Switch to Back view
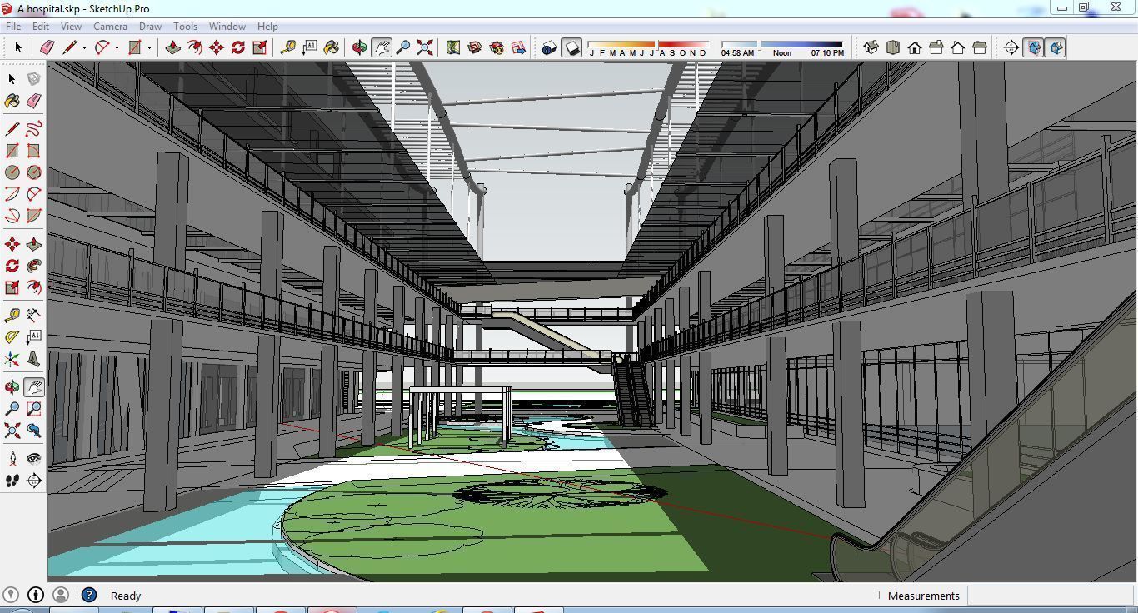The height and width of the screenshot is (613, 1138). pos(958,47)
